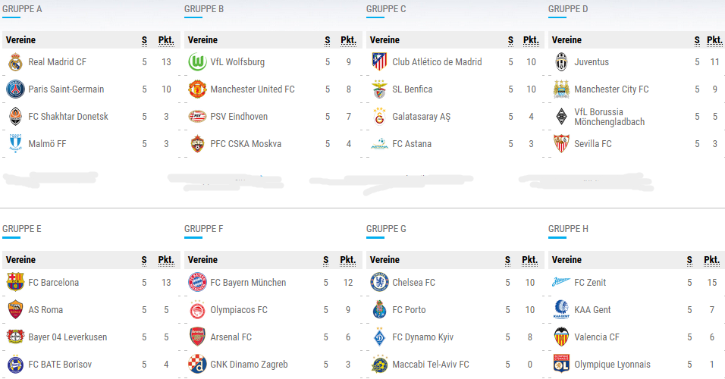The width and height of the screenshot is (725, 379).
Task: Open the FC Dynamo Kyiv link
Action: (x=422, y=337)
